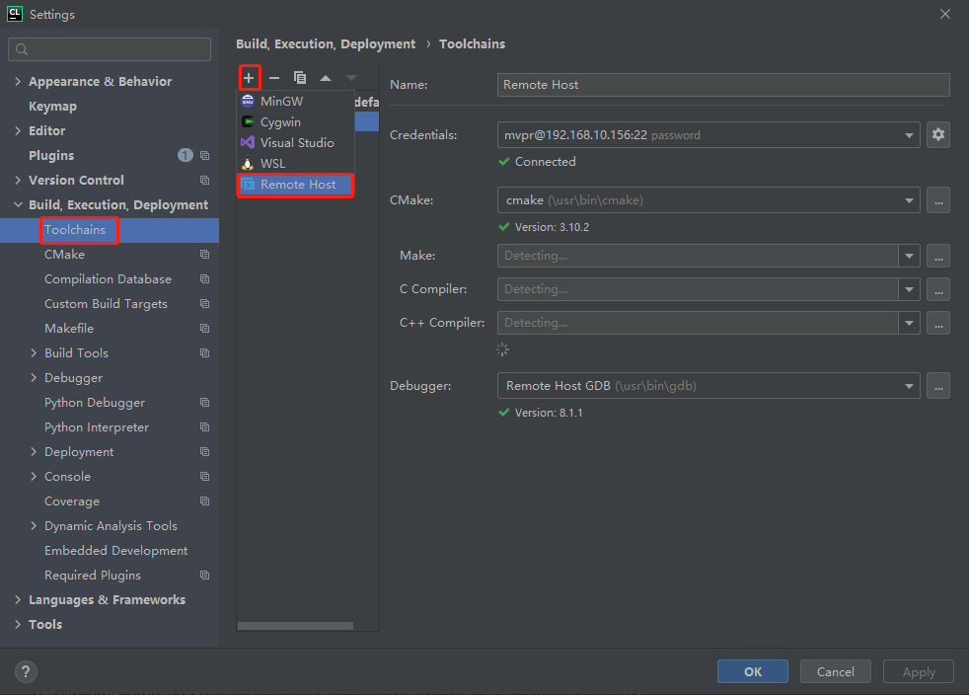The width and height of the screenshot is (969, 695).
Task: Choose MinGW from the toolchain popup
Action: click(295, 102)
